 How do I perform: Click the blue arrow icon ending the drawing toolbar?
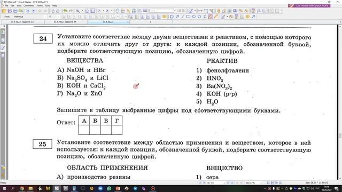pos(253,17)
